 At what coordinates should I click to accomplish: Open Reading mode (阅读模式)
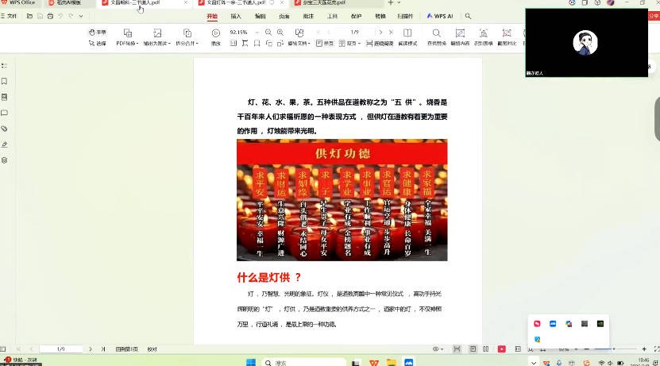(x=407, y=37)
